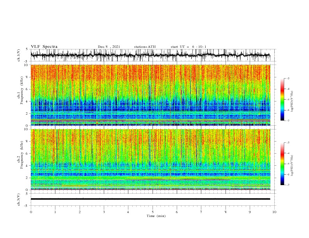This screenshot has height=238, width=309.
Task: Click the -7 tick on ch.2 colorbar
Action: click(288, 185)
